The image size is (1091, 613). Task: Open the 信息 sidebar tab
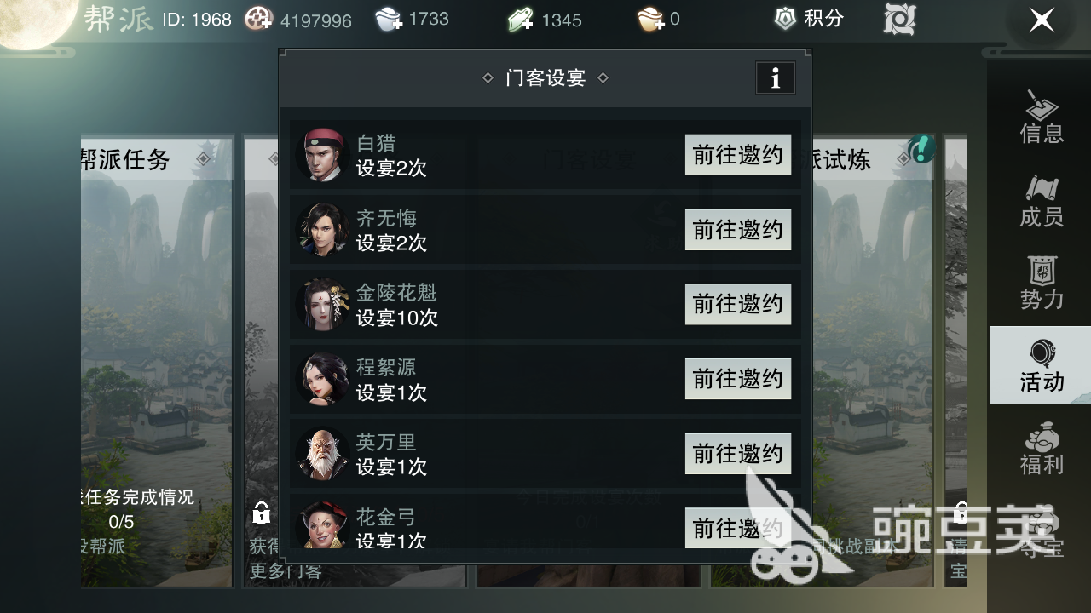1041,117
